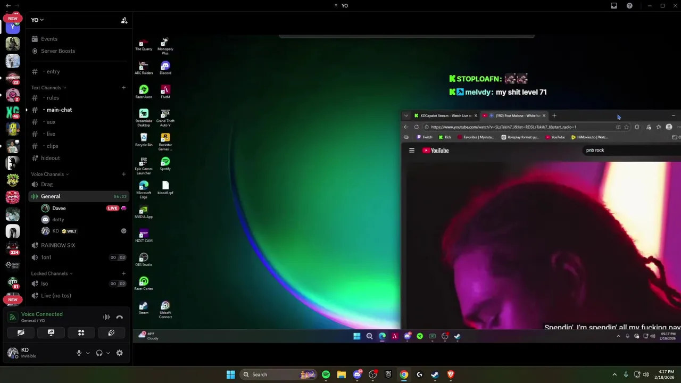
Task: Create a channel in Locked Channels
Action: pos(123,273)
